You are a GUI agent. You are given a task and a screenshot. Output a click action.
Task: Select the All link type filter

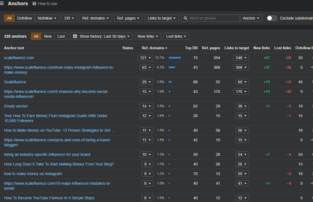point(9,18)
